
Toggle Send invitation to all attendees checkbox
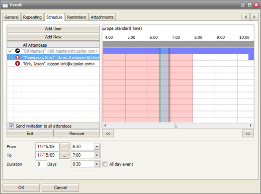[11, 126]
